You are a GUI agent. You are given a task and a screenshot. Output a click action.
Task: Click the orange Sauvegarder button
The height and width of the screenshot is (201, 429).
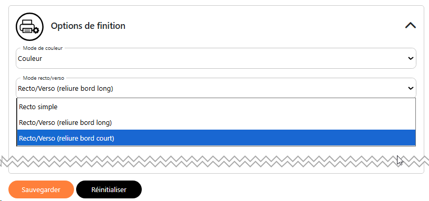tap(41, 189)
